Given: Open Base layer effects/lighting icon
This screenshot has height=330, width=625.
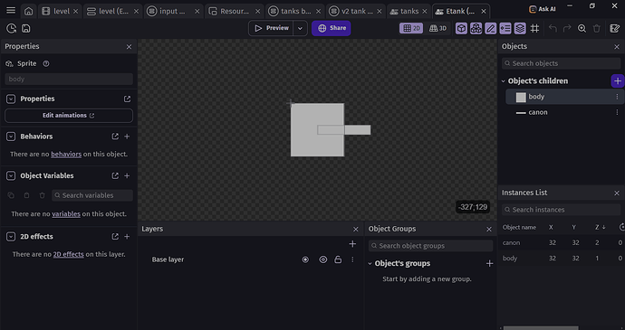Looking at the screenshot, I should [305, 259].
